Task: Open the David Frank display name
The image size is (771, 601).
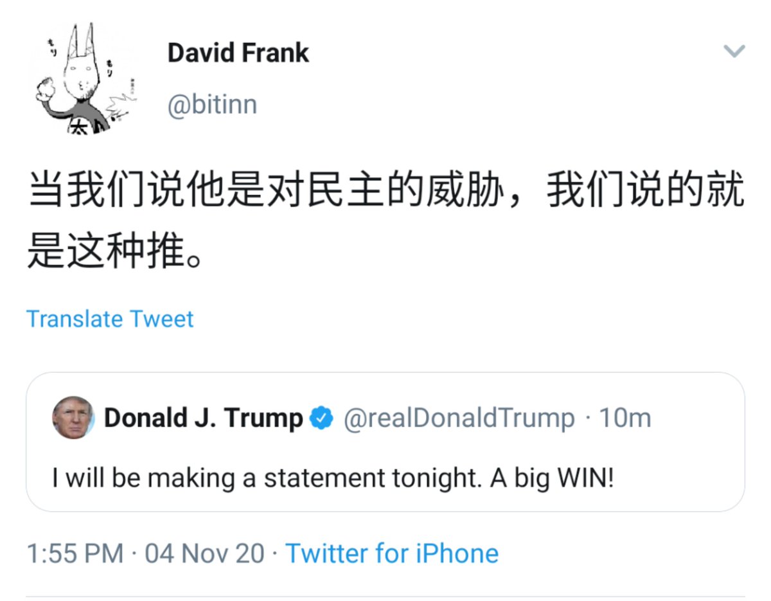Action: [238, 53]
